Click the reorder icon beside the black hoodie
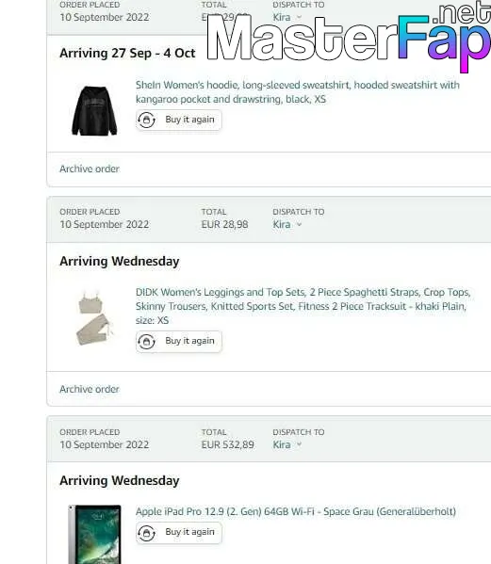The width and height of the screenshot is (491, 564). pos(146,120)
